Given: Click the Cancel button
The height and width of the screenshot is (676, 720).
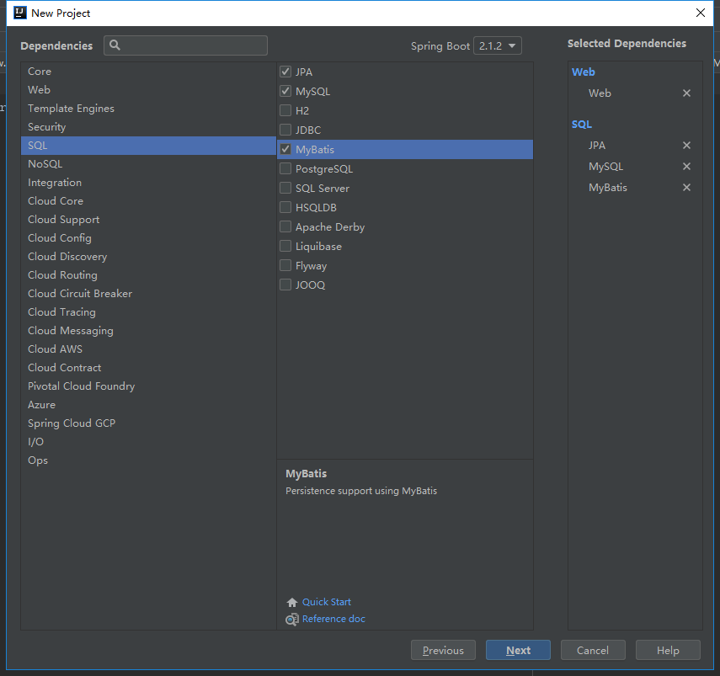Looking at the screenshot, I should pos(593,650).
